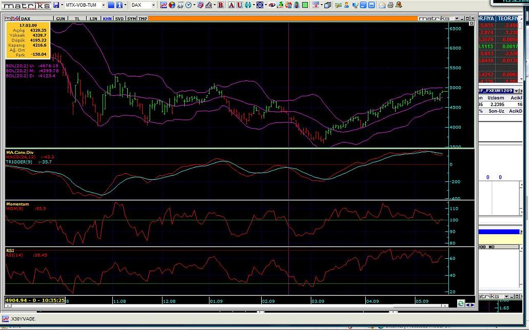Click the pie chart icon

click(x=172, y=5)
